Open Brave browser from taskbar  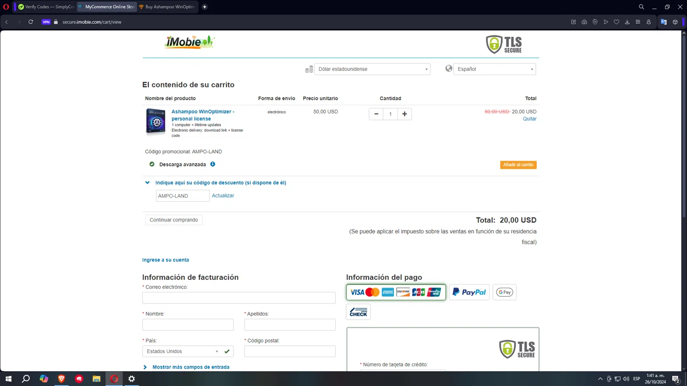[61, 379]
